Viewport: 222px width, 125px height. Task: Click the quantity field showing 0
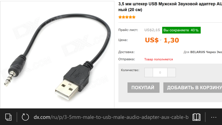pos(160,72)
